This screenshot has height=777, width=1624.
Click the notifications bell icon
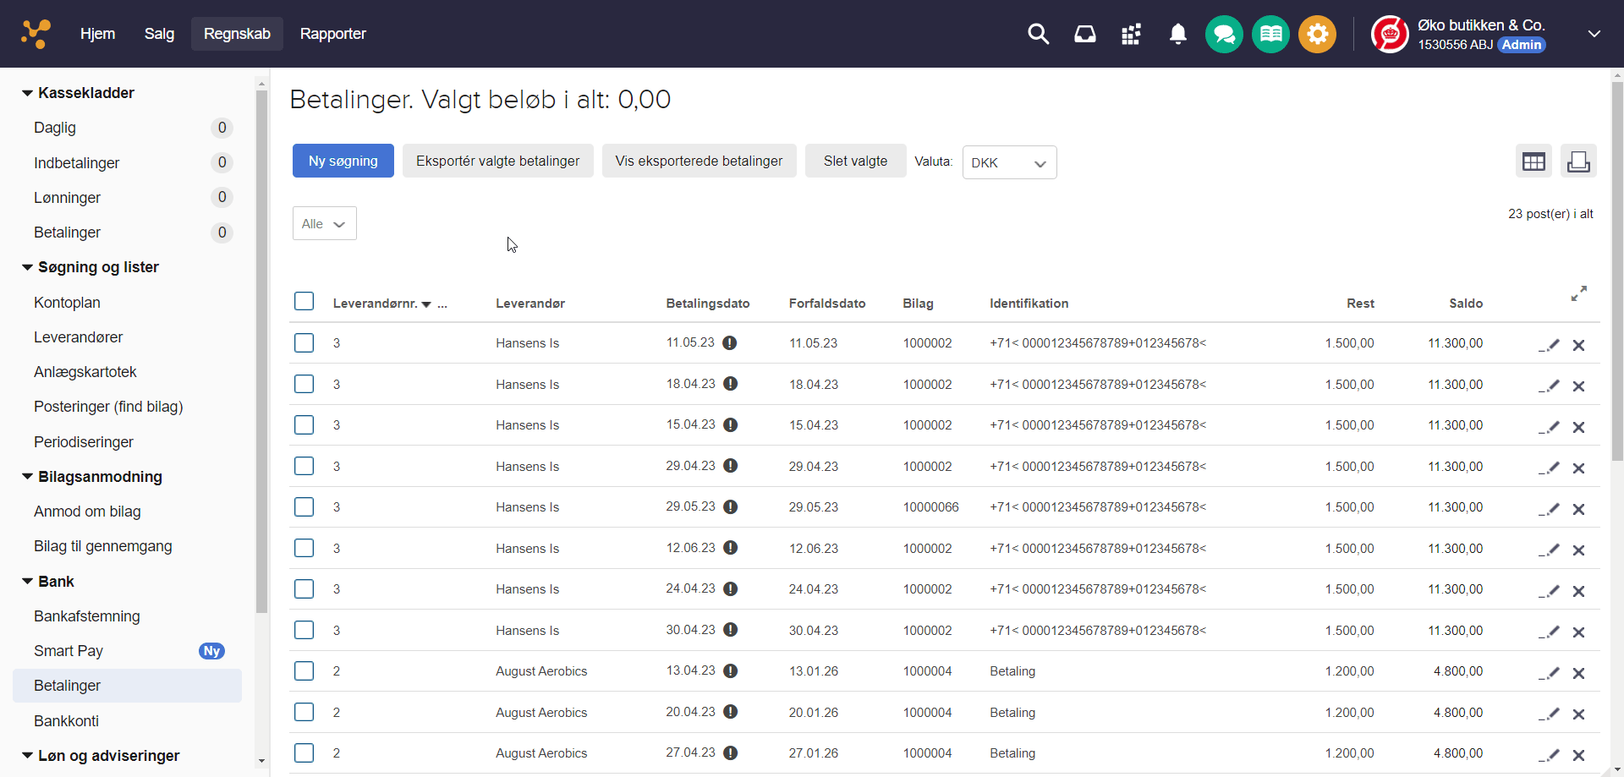(1177, 34)
